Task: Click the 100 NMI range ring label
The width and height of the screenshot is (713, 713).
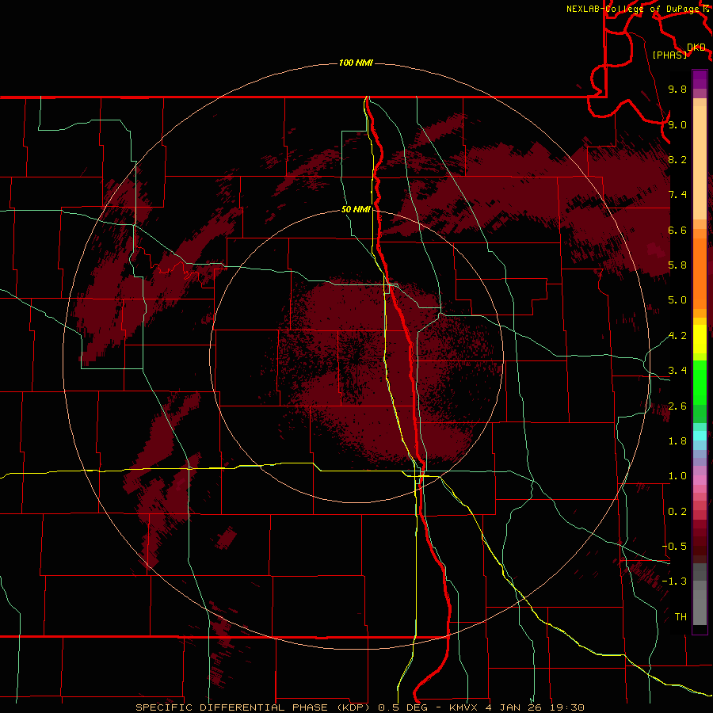Action: coord(356,63)
